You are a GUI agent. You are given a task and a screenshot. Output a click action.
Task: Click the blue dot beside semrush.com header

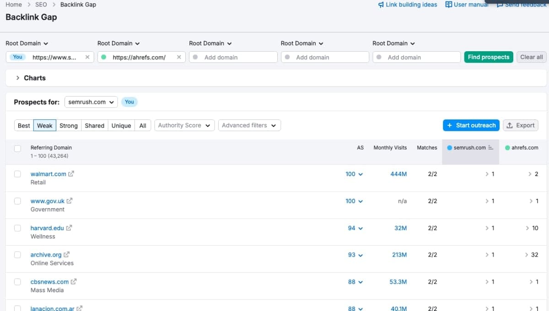coord(449,148)
